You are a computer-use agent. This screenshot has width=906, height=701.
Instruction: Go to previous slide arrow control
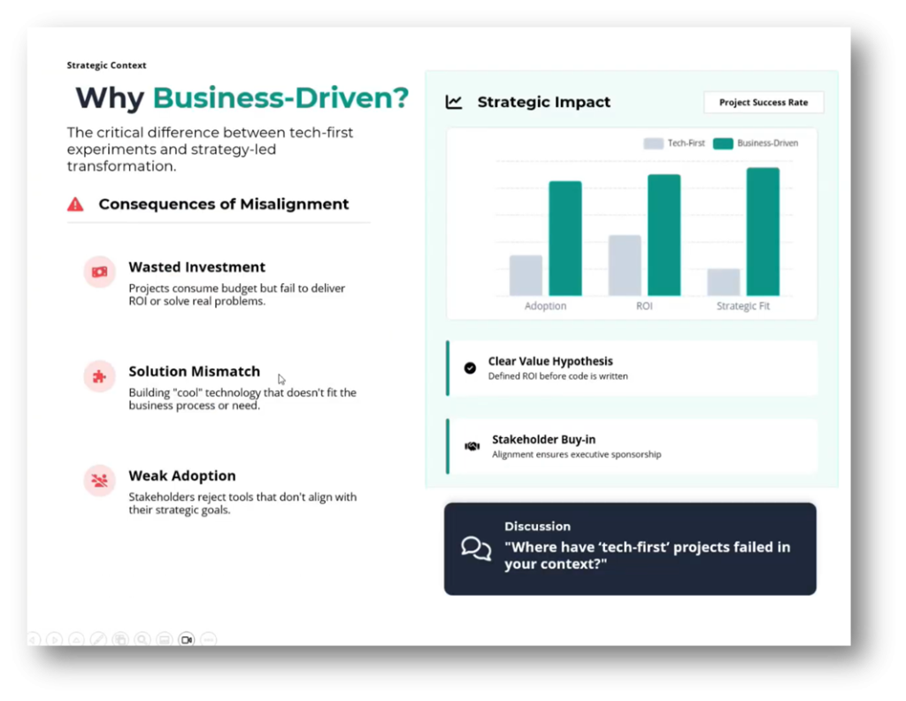pos(34,639)
